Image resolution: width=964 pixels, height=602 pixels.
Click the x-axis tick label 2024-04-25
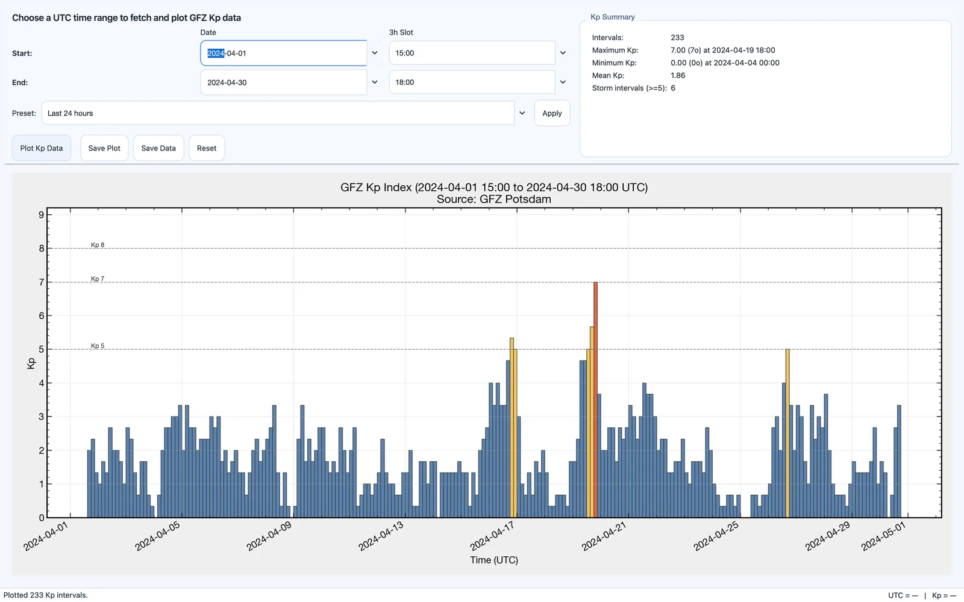point(716,536)
